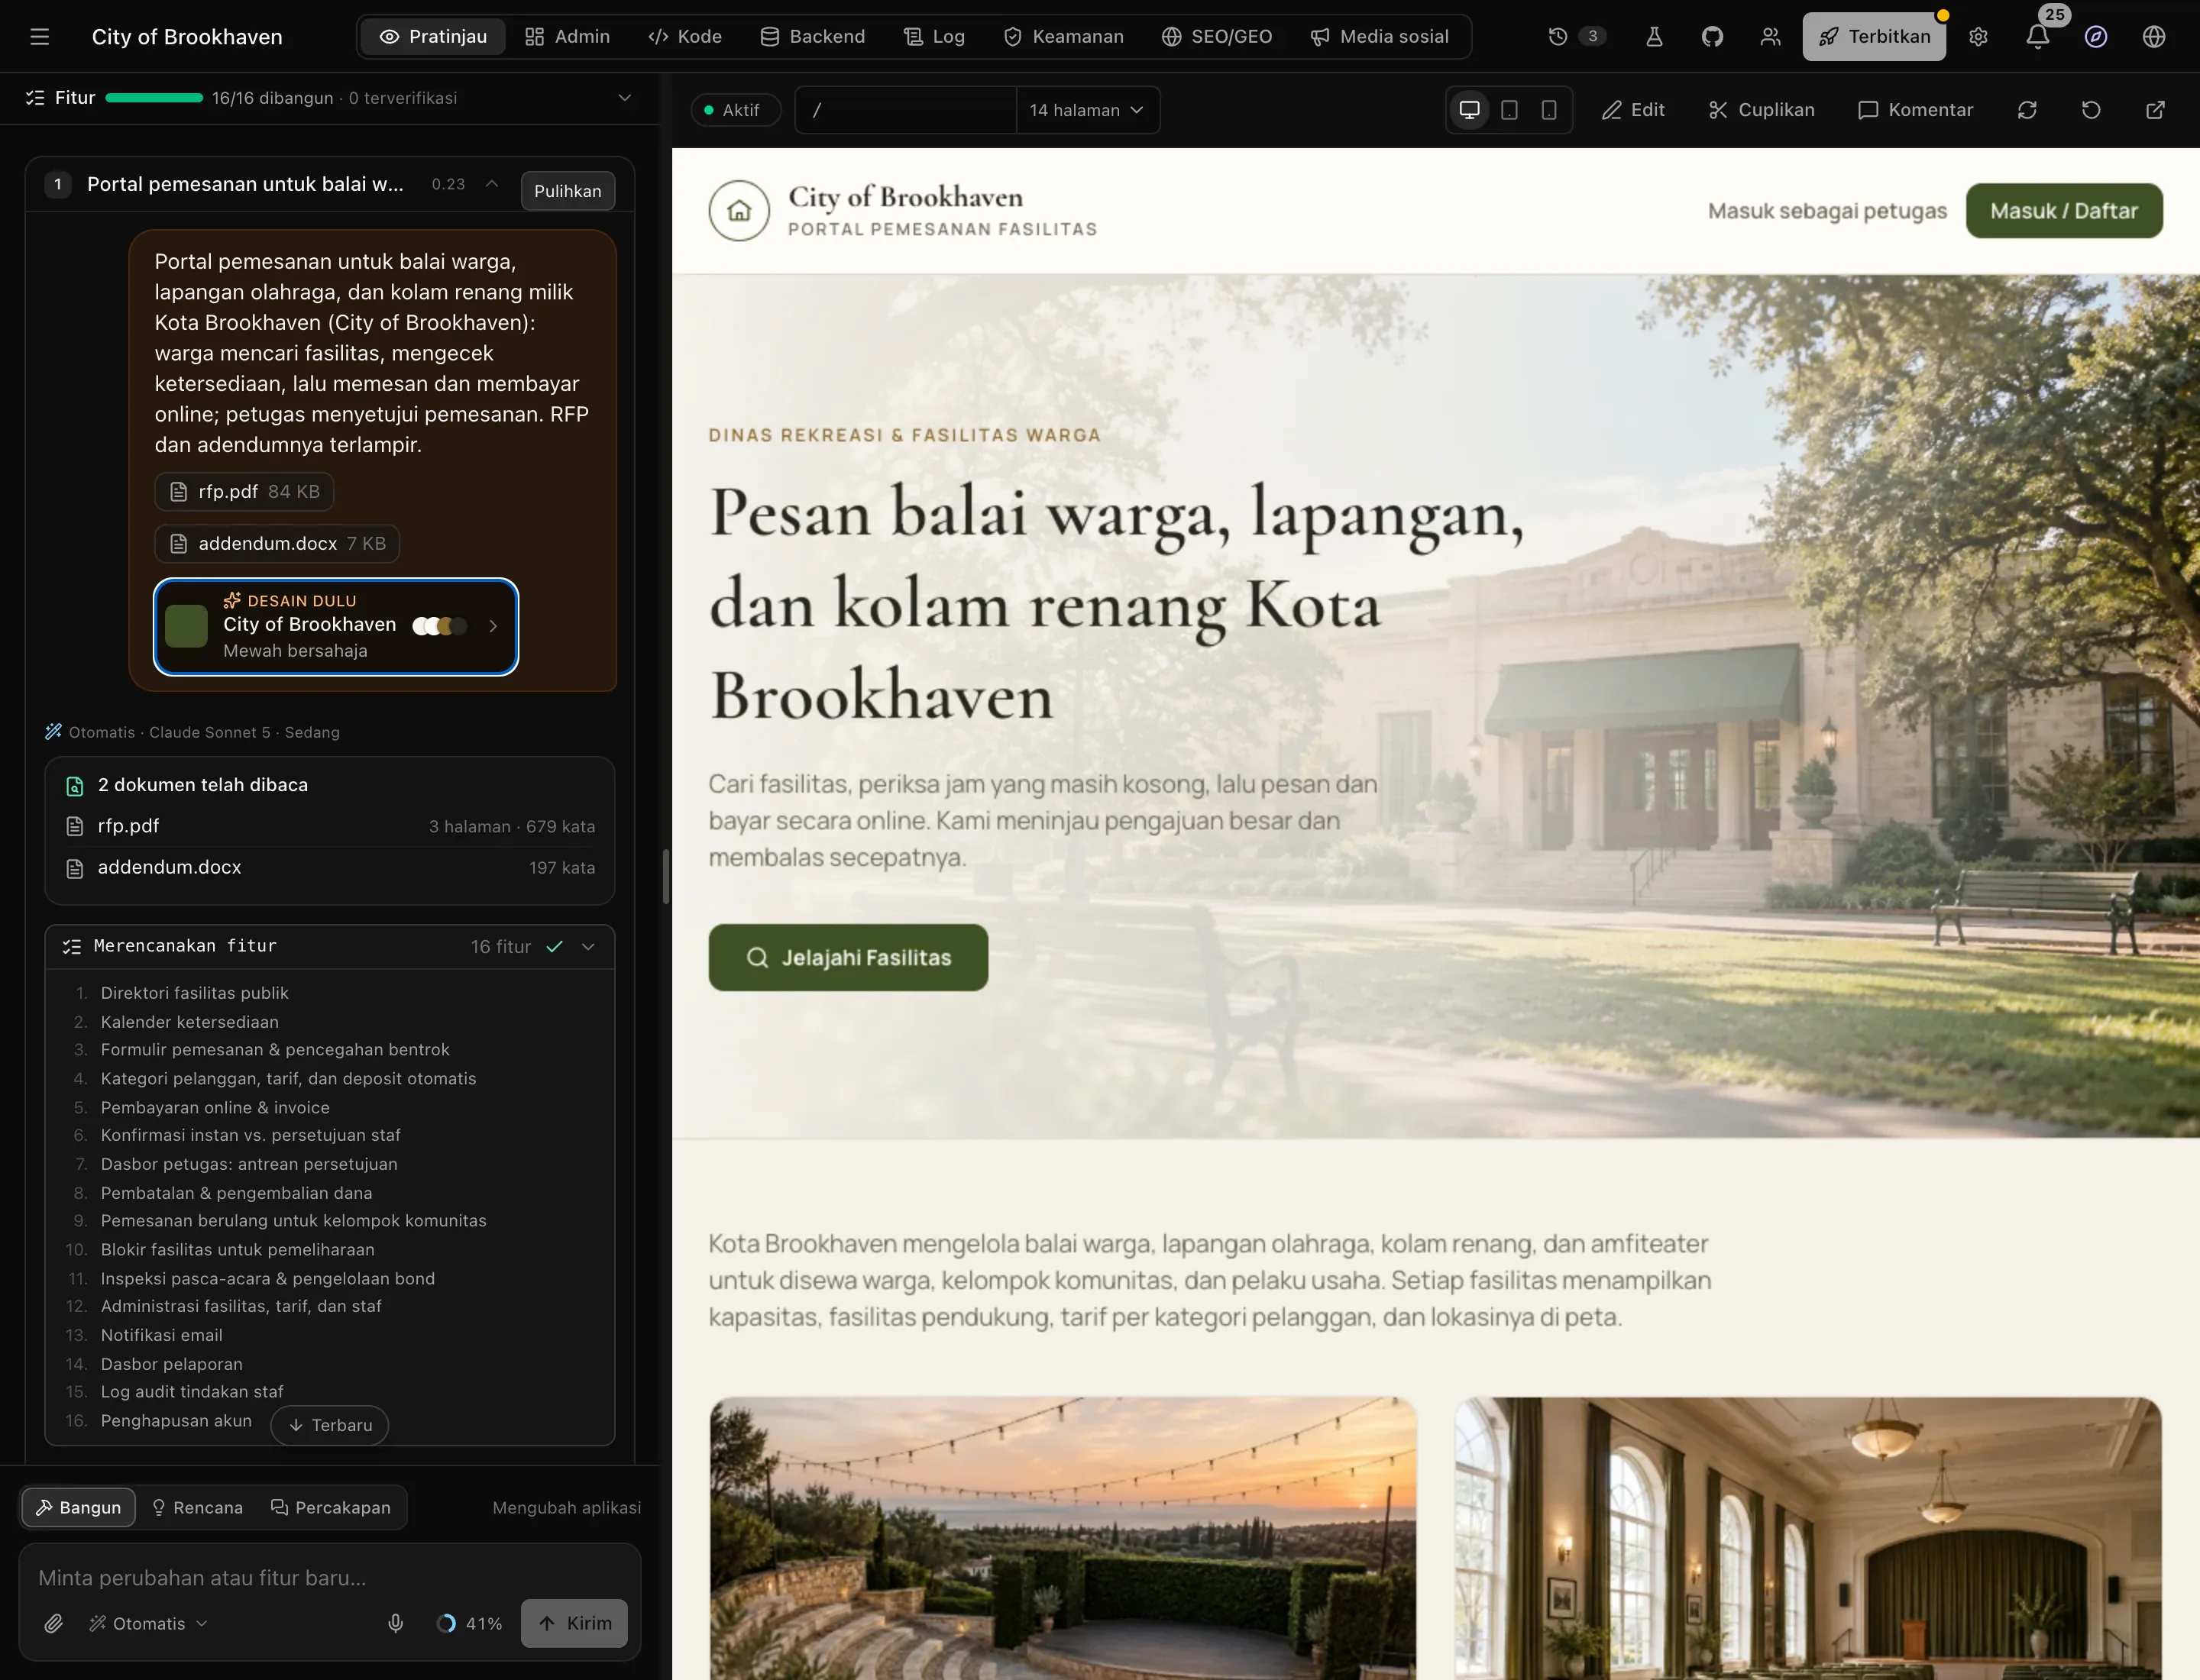Open preview in new window icon
The width and height of the screenshot is (2200, 1680).
(x=2156, y=110)
